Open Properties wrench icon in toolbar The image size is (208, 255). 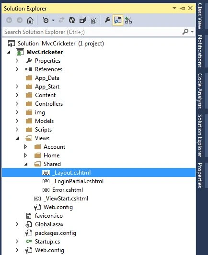(107, 20)
